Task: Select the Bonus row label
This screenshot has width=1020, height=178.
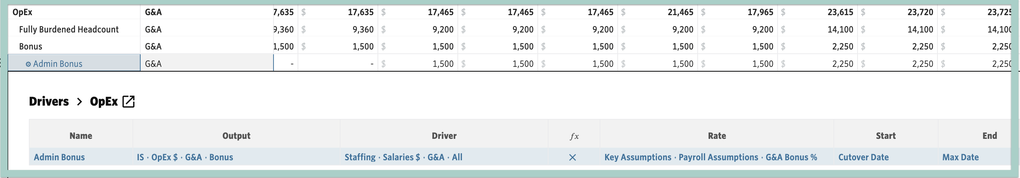Action: (x=30, y=47)
